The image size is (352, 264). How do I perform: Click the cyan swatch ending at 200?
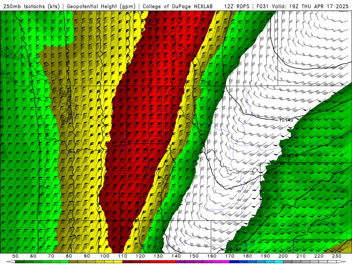279,262
